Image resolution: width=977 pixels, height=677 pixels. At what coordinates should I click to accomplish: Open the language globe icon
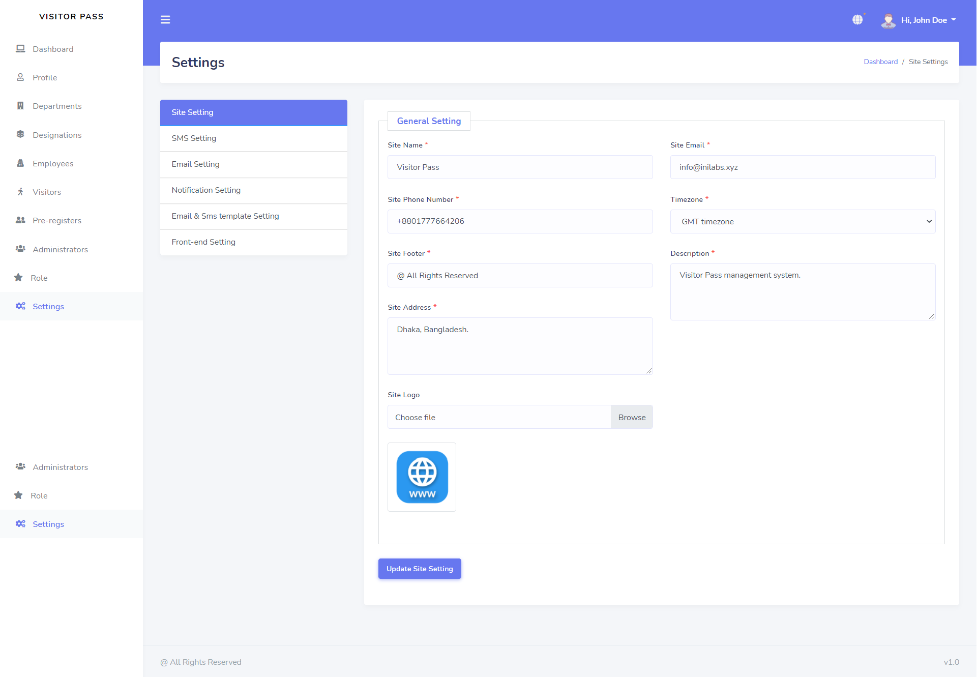coord(857,20)
